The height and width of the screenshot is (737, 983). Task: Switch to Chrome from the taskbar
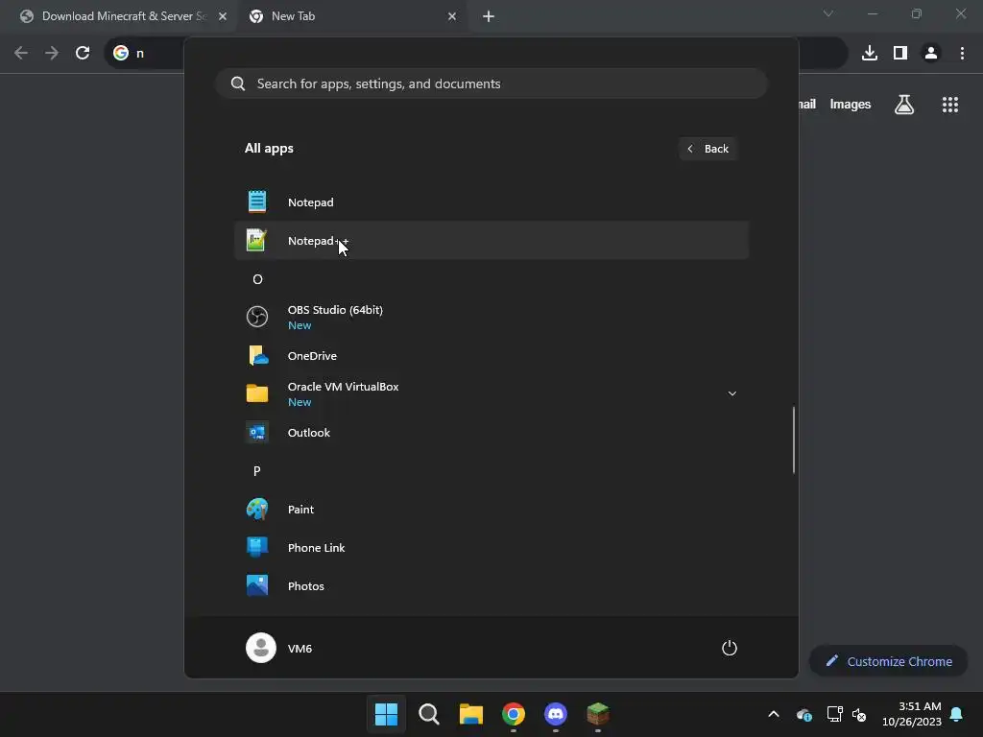coord(514,714)
